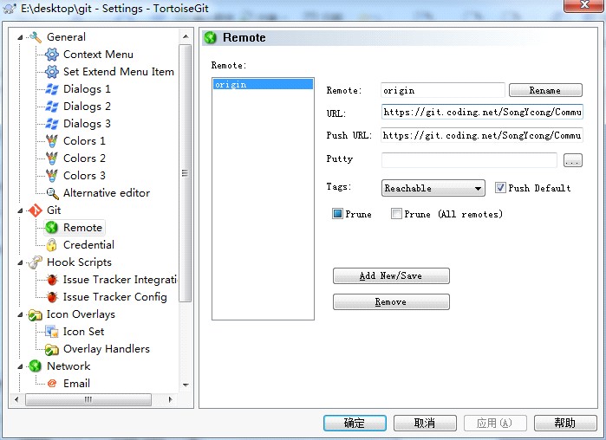Viewport: 606px width, 440px height.
Task: Close the Settings window
Action: click(x=584, y=5)
